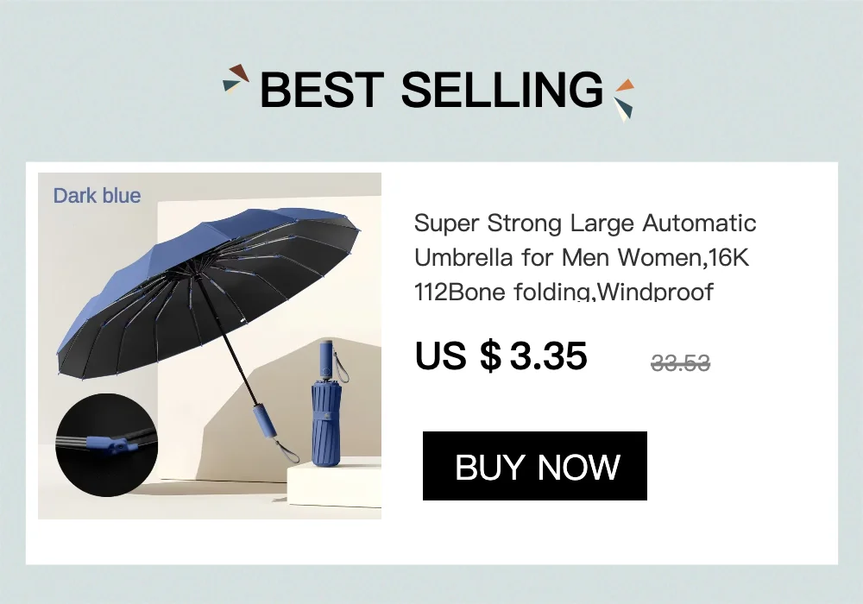Click the Super Strong Large Automatic Umbrella title

tap(585, 257)
